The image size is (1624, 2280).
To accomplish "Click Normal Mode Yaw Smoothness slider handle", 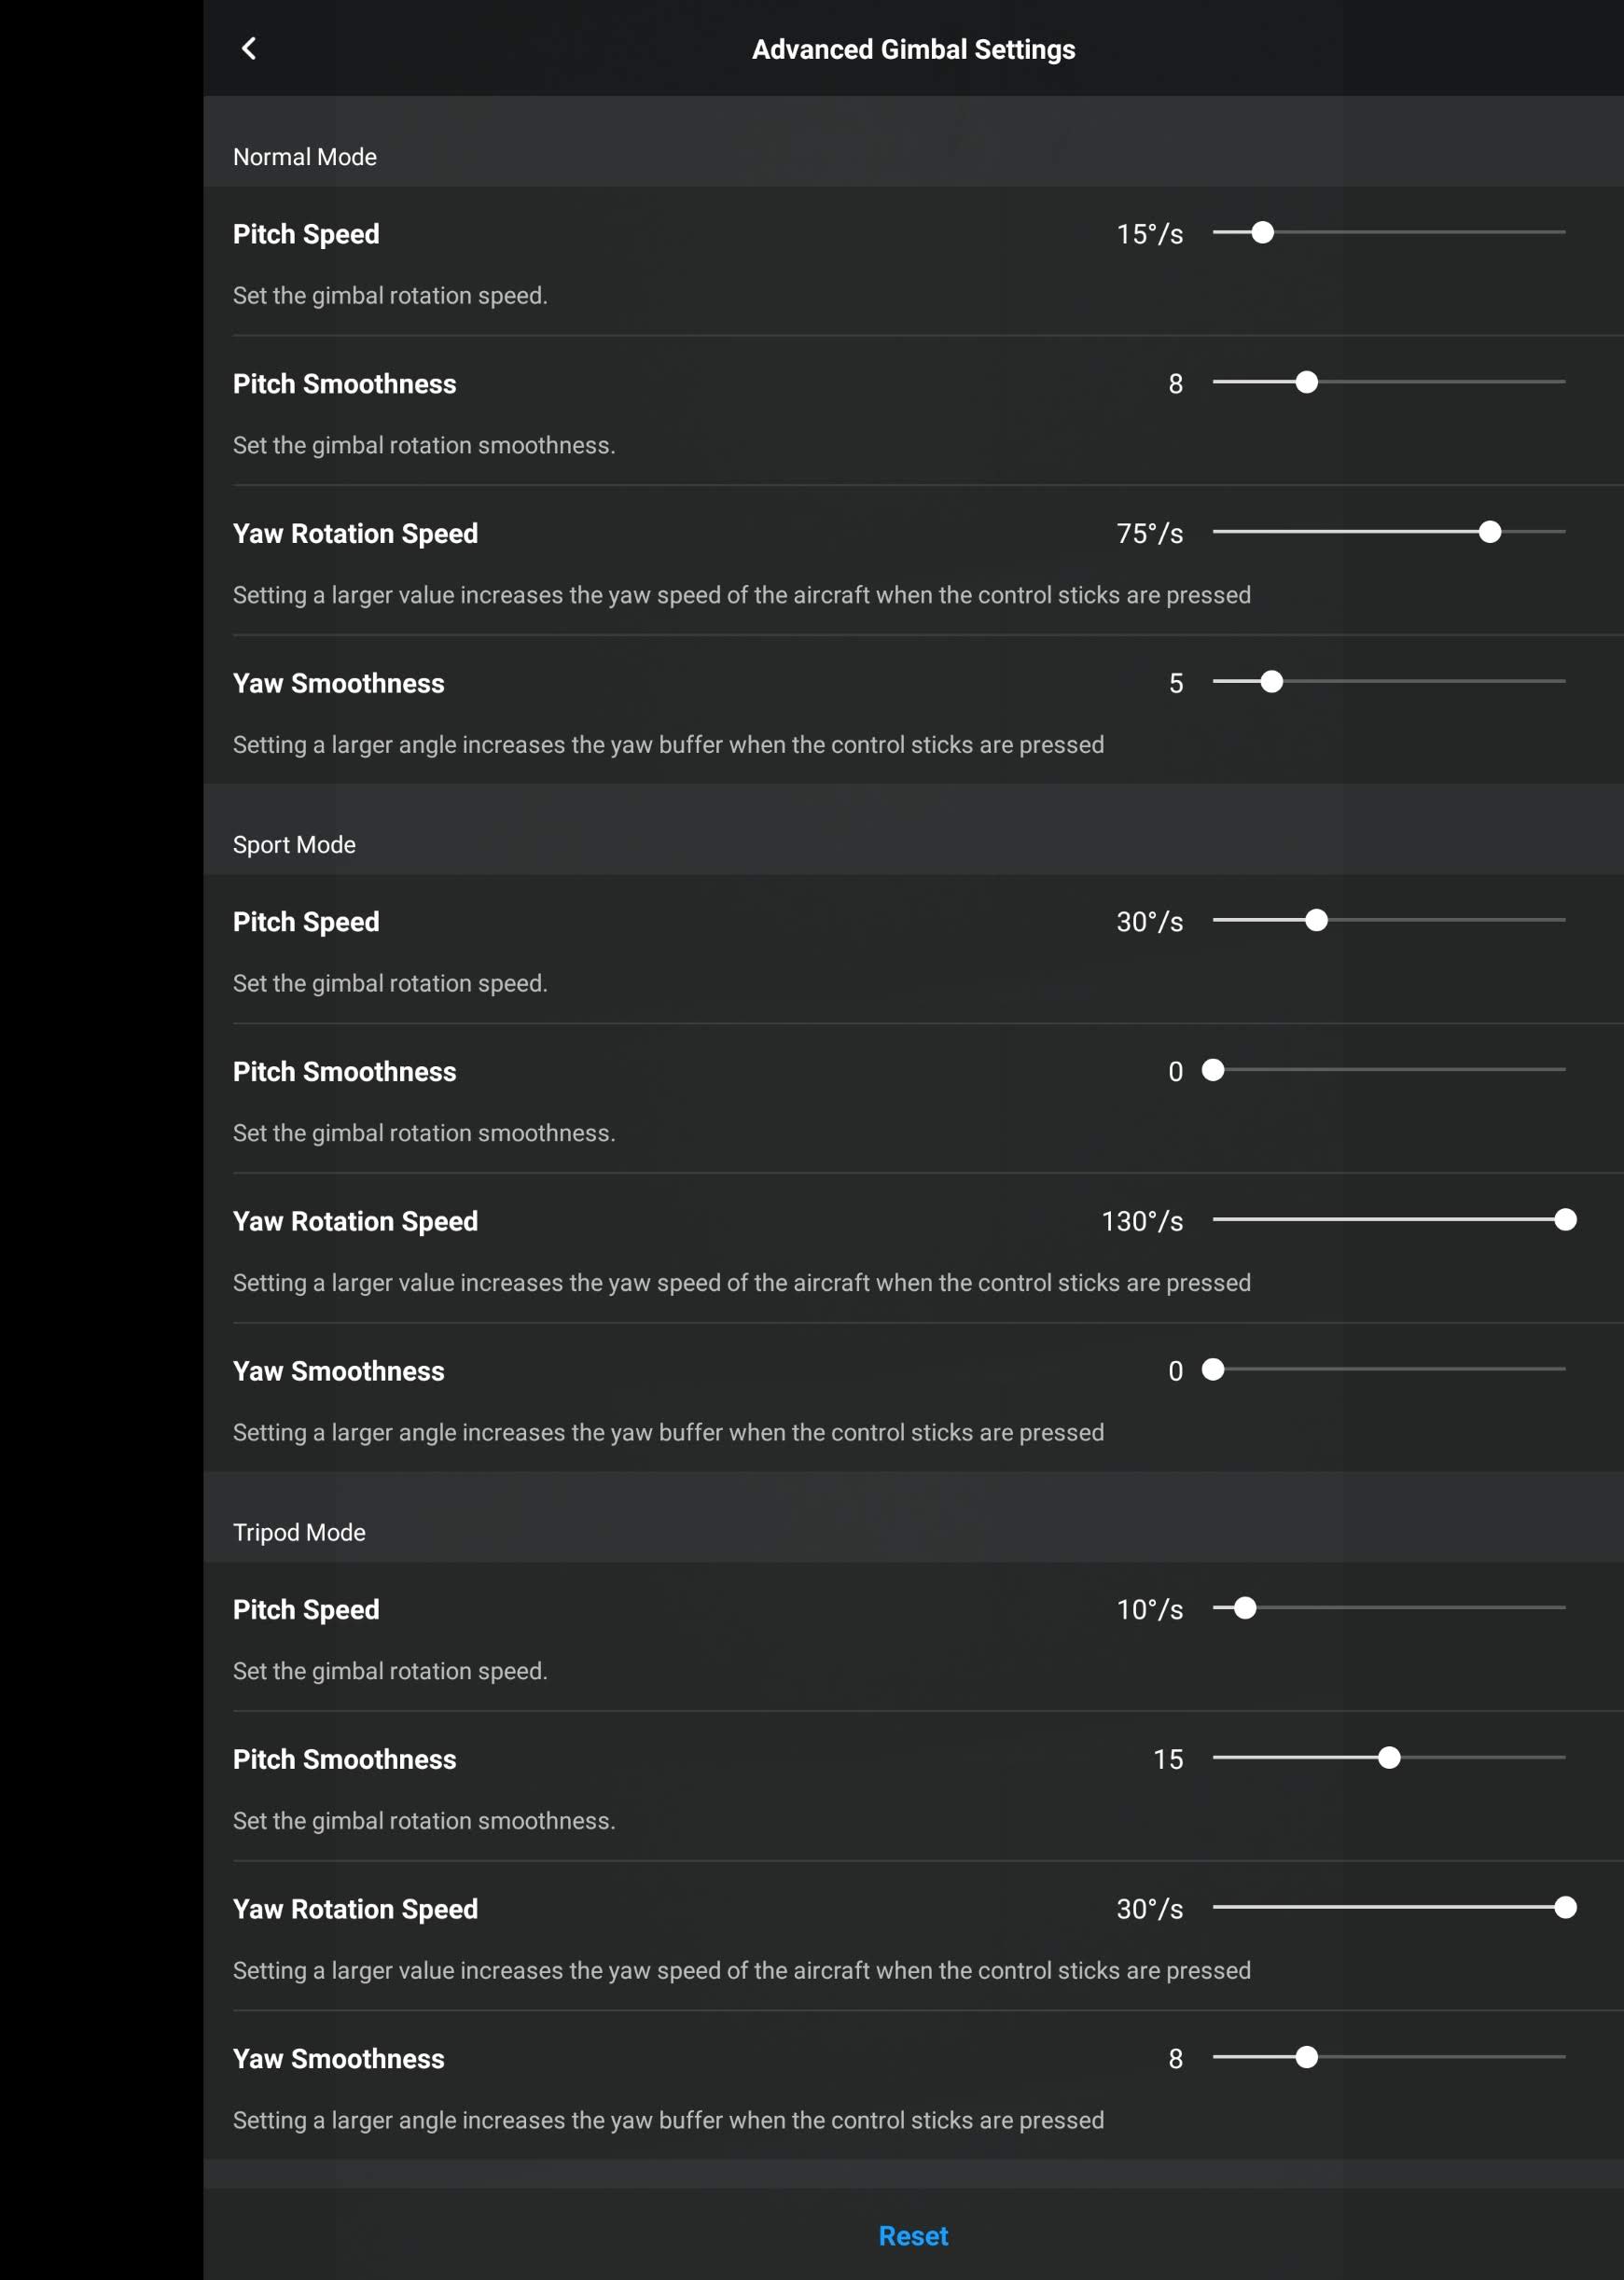I will click(x=1271, y=682).
